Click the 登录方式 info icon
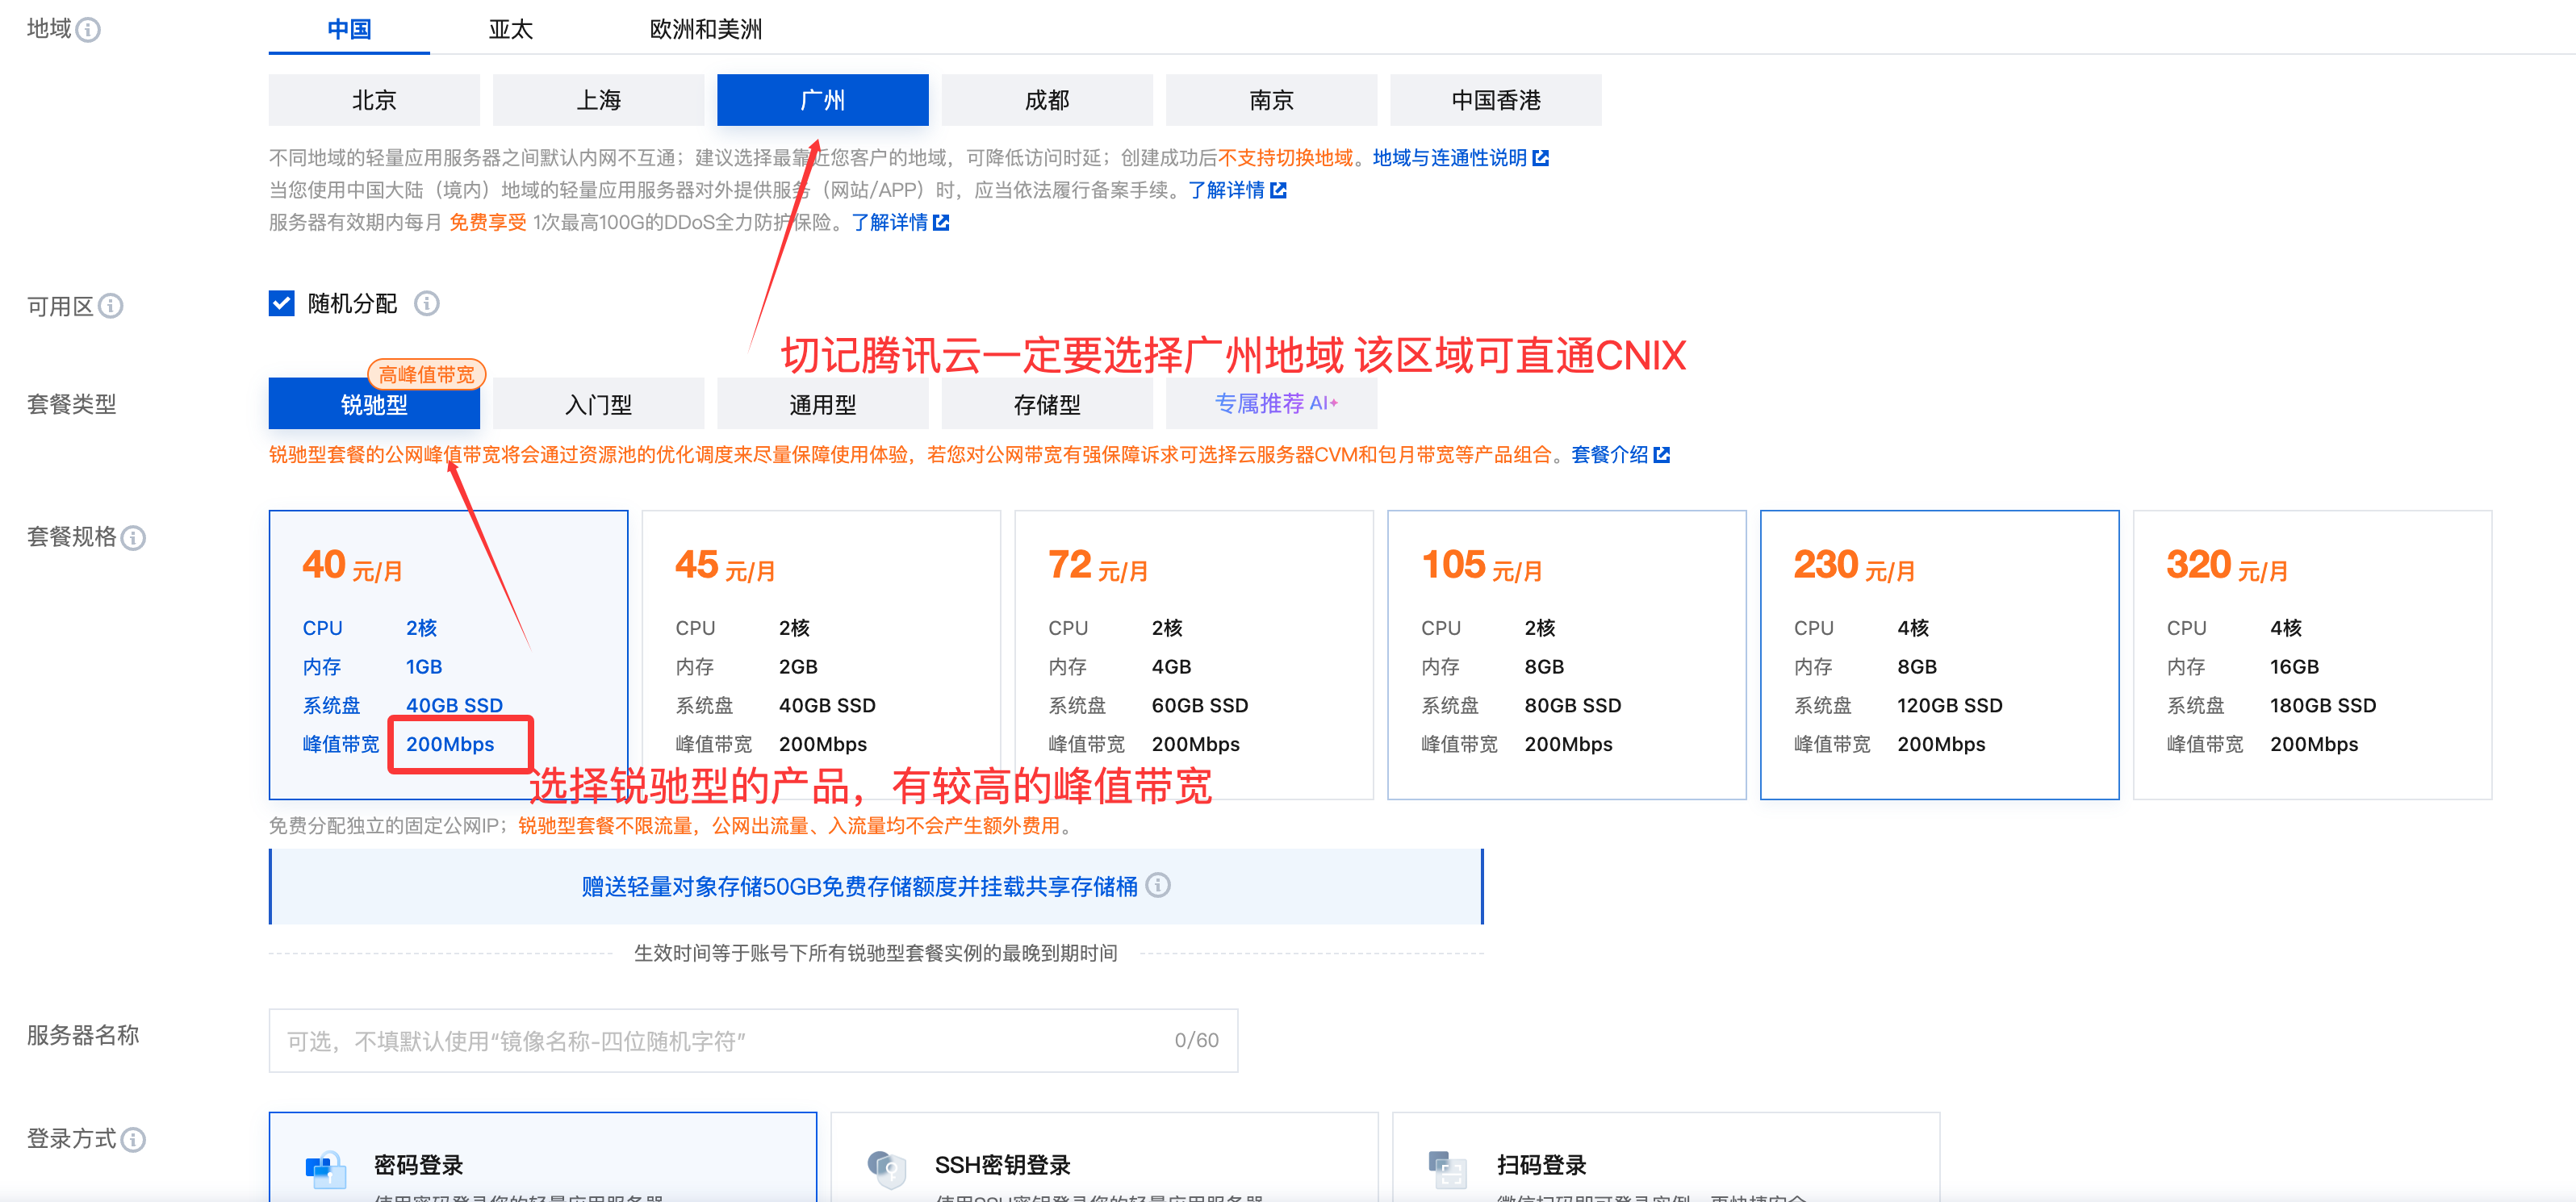 pos(135,1139)
